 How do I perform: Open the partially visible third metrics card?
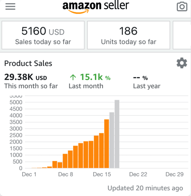point(182,35)
